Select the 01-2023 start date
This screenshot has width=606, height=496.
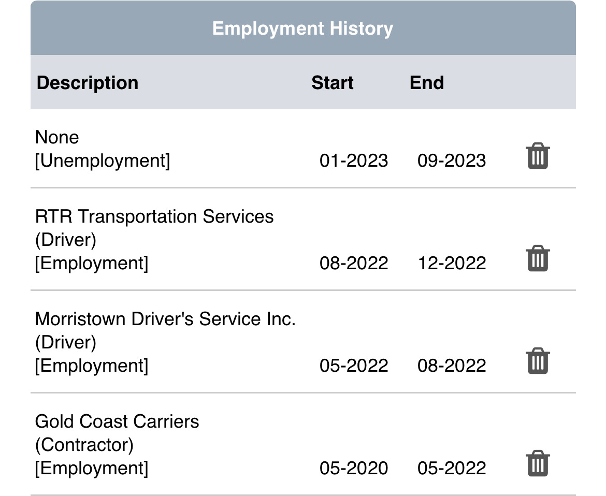(354, 161)
